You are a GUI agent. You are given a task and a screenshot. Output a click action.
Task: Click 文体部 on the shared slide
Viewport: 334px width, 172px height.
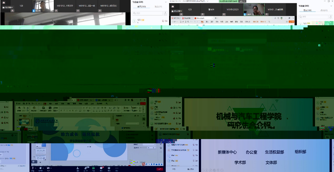coord(271,163)
